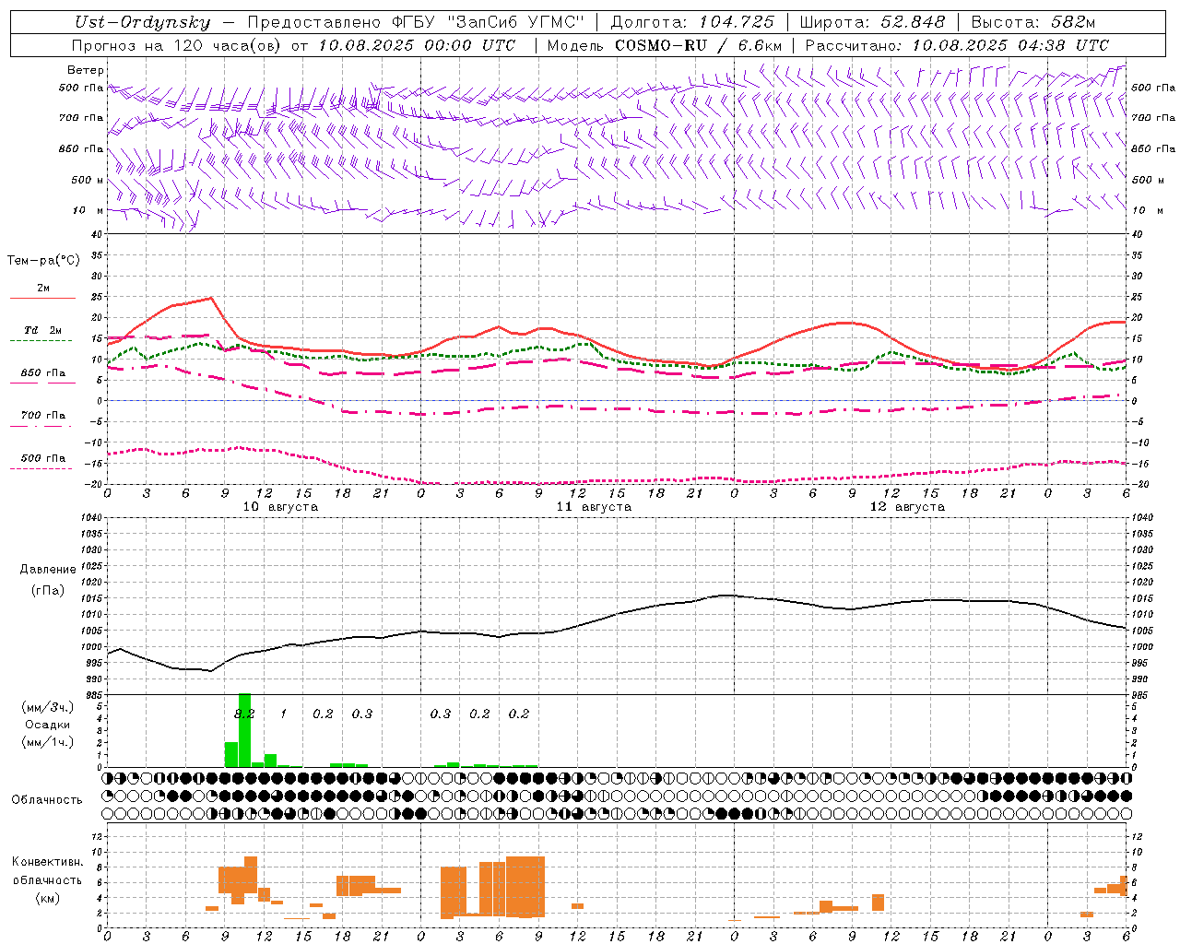Click the Долгота: 104.725 value
Image resolution: width=1180 pixels, height=944 pixels.
[692, 22]
